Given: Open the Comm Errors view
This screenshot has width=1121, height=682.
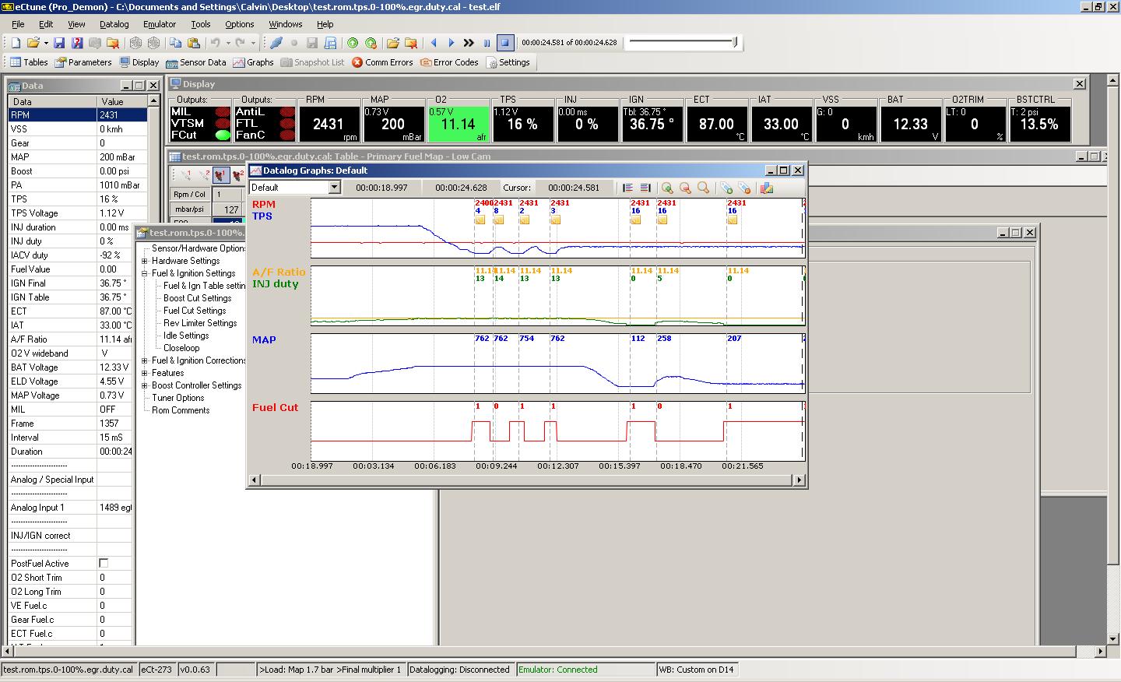Looking at the screenshot, I should (382, 62).
